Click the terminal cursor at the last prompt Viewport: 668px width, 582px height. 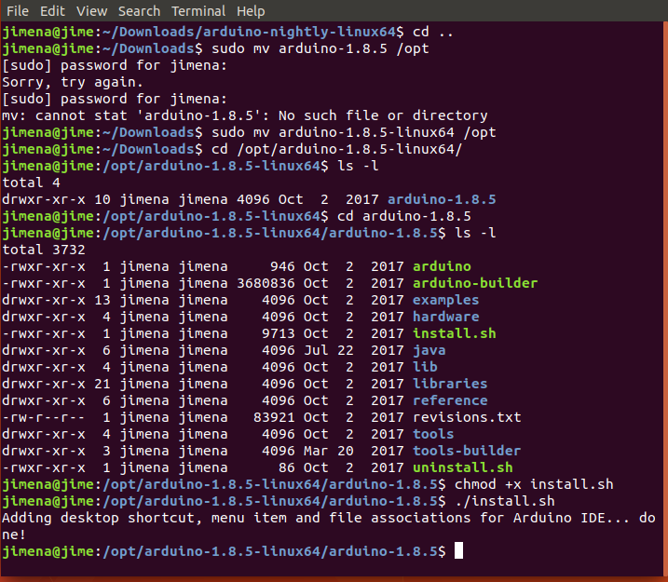[x=458, y=550]
